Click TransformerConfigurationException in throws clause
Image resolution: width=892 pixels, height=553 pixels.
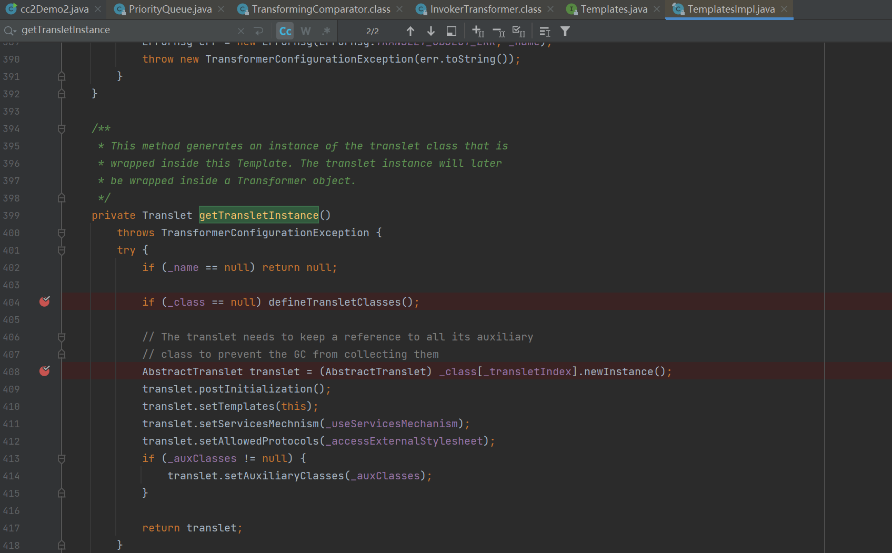click(x=265, y=233)
